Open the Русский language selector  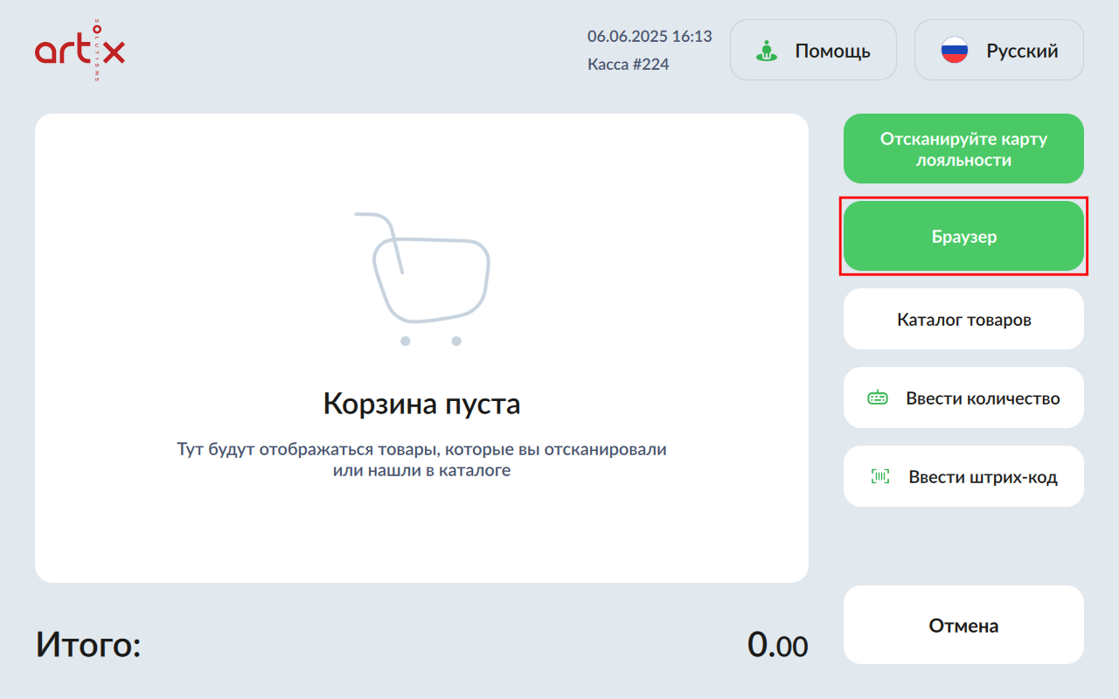tap(998, 51)
